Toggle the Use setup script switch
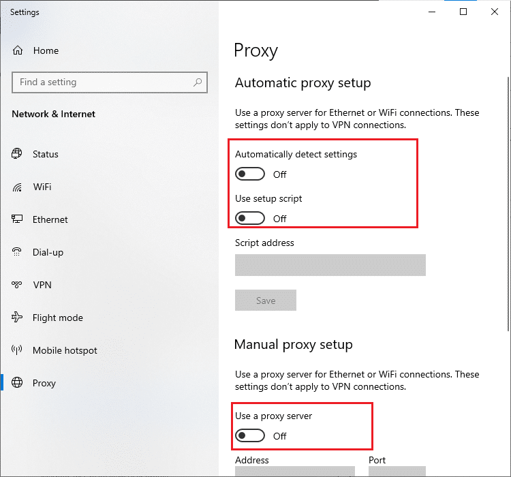 (250, 219)
